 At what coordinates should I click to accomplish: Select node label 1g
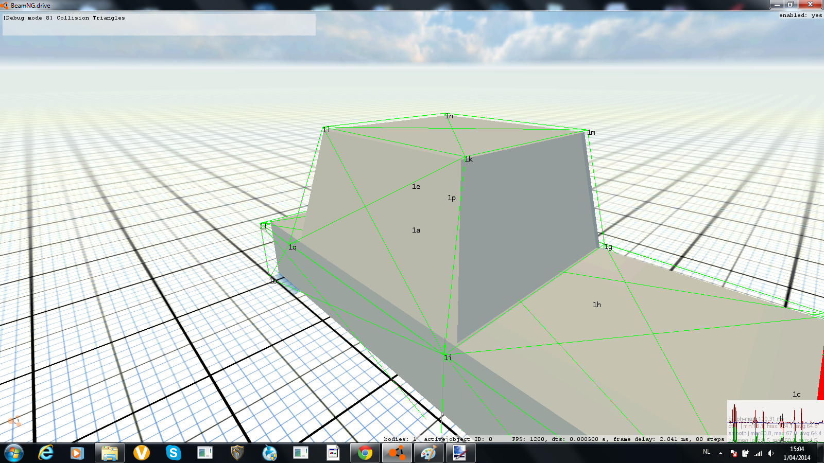point(608,247)
